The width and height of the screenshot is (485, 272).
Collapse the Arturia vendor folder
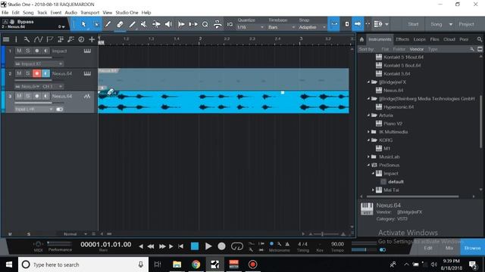coord(369,115)
